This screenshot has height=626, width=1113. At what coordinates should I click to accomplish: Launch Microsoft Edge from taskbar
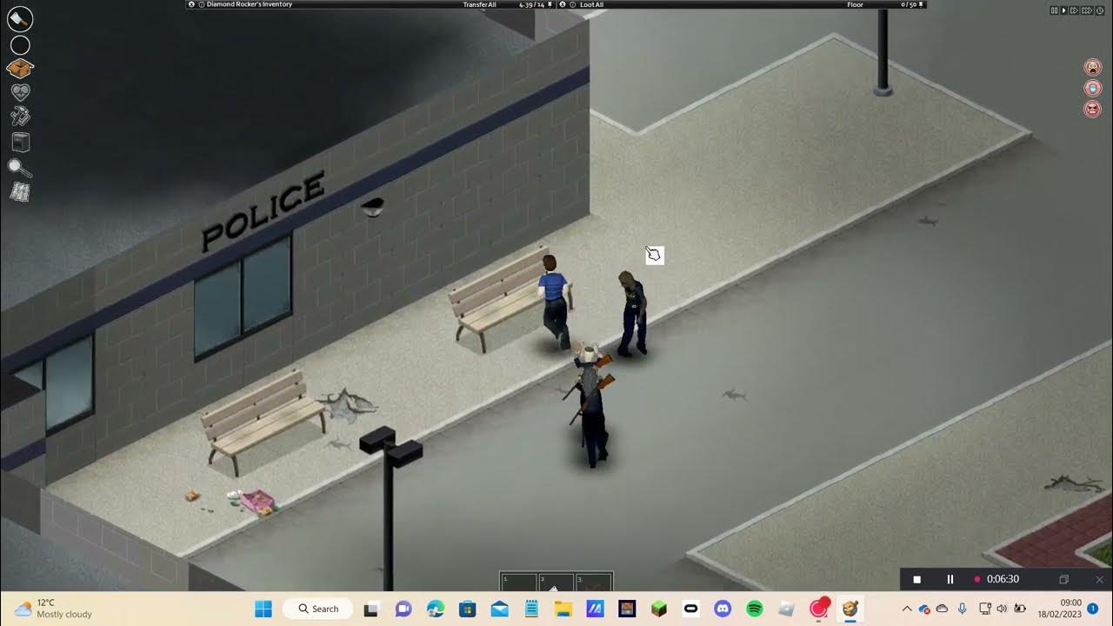coord(436,609)
